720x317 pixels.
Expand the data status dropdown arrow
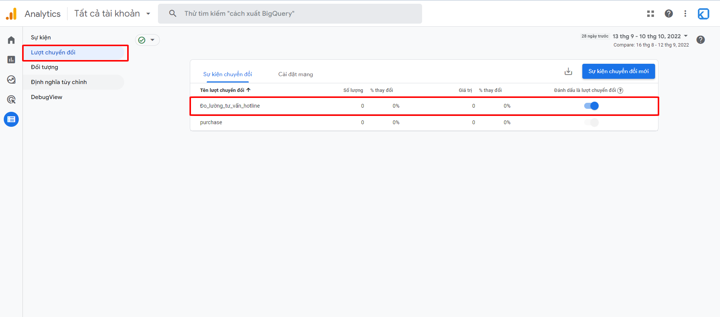tap(152, 40)
